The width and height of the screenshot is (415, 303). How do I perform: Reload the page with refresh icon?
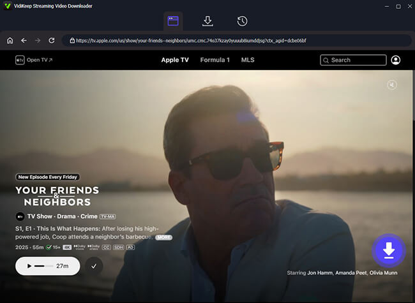coord(52,40)
